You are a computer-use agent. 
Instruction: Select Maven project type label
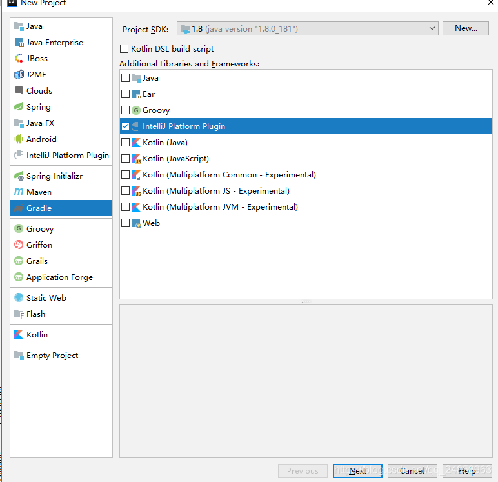tap(39, 192)
